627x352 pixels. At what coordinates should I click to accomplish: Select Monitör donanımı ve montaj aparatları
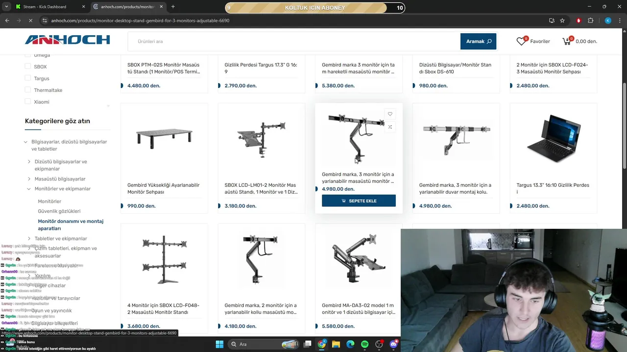click(x=71, y=225)
